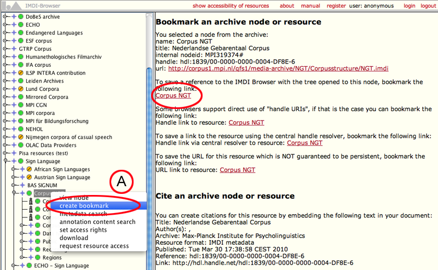This screenshot has width=438, height=270.
Task: Open the 'about' link in header
Action: click(287, 5)
